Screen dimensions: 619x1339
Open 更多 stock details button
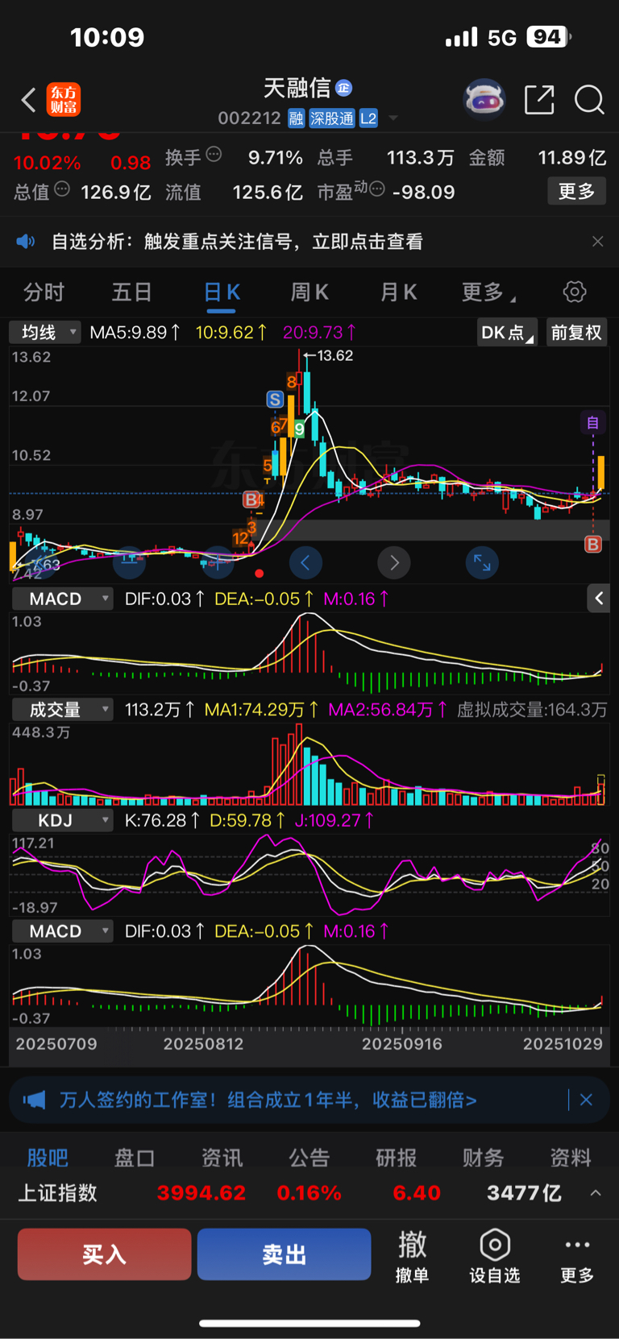(576, 192)
